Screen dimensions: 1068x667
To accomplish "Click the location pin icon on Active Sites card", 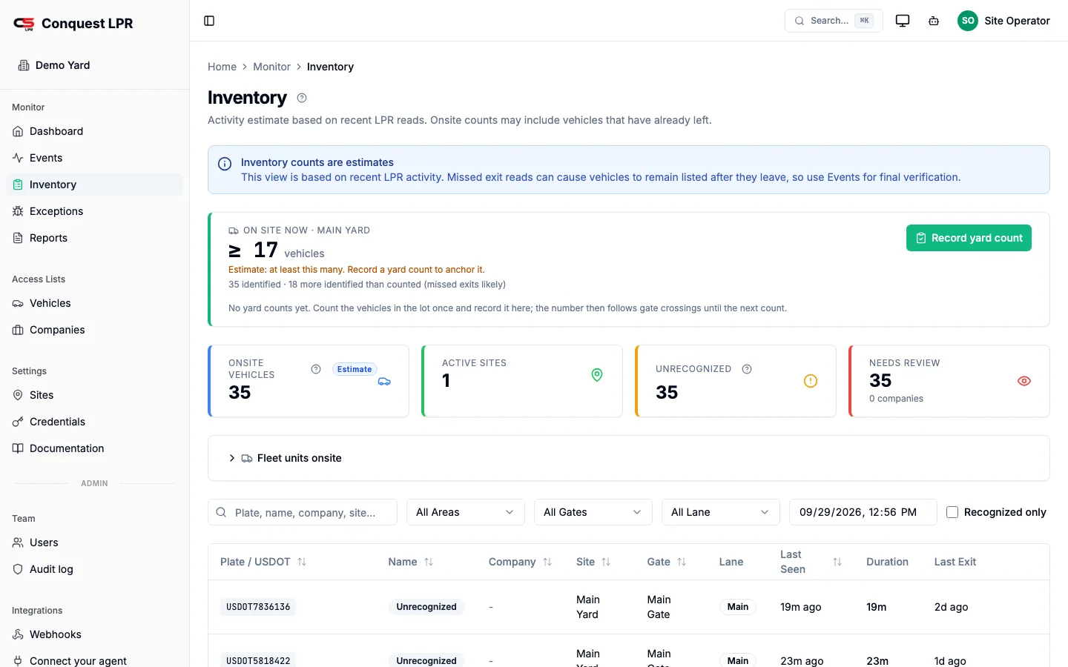I will (x=597, y=375).
